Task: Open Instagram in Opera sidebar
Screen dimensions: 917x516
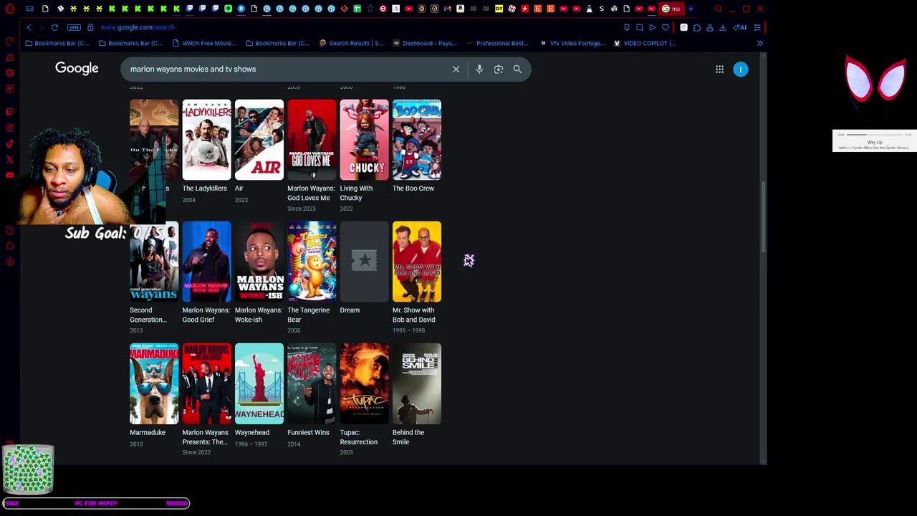Action: coord(9,128)
